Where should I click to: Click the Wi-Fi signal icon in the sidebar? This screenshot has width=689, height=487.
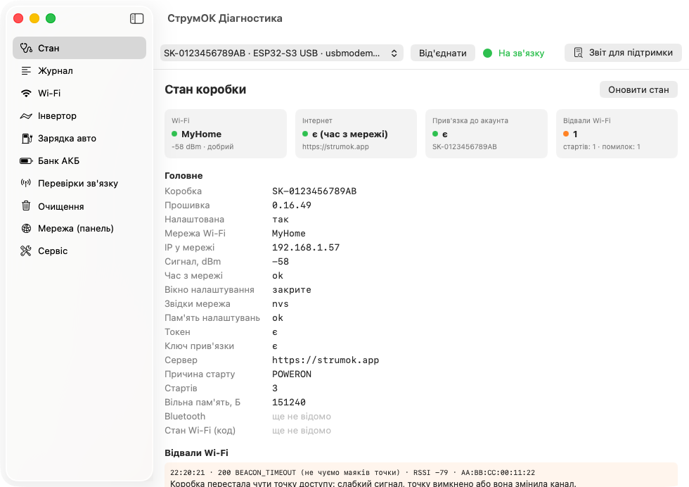click(27, 94)
